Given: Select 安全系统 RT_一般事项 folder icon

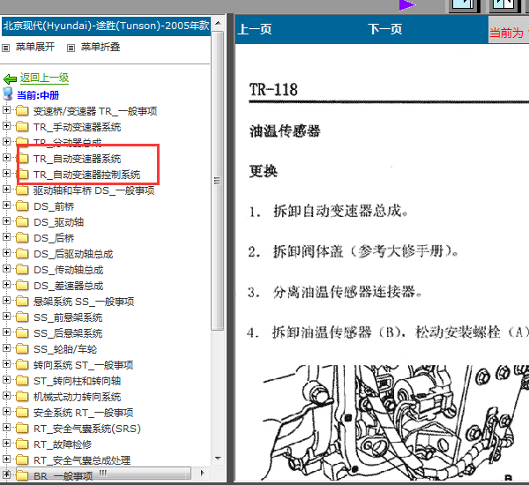Looking at the screenshot, I should click(22, 412).
